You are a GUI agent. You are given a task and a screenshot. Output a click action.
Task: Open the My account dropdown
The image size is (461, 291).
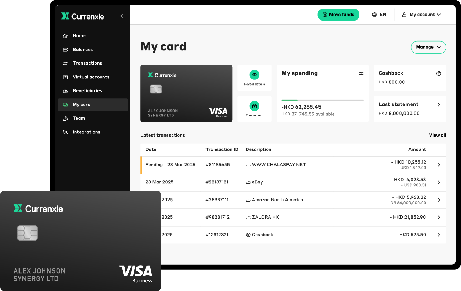(422, 15)
